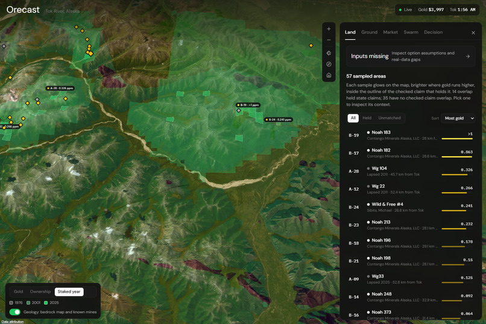Screen dimensions: 486x324
Task: Click the Tok River, Alaska location text
Action: coord(62,11)
